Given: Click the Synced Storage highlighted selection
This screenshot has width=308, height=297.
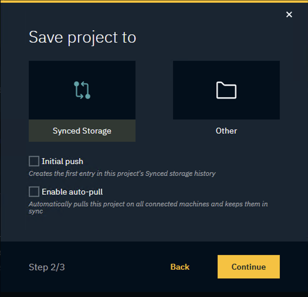Looking at the screenshot, I should click(x=82, y=131).
